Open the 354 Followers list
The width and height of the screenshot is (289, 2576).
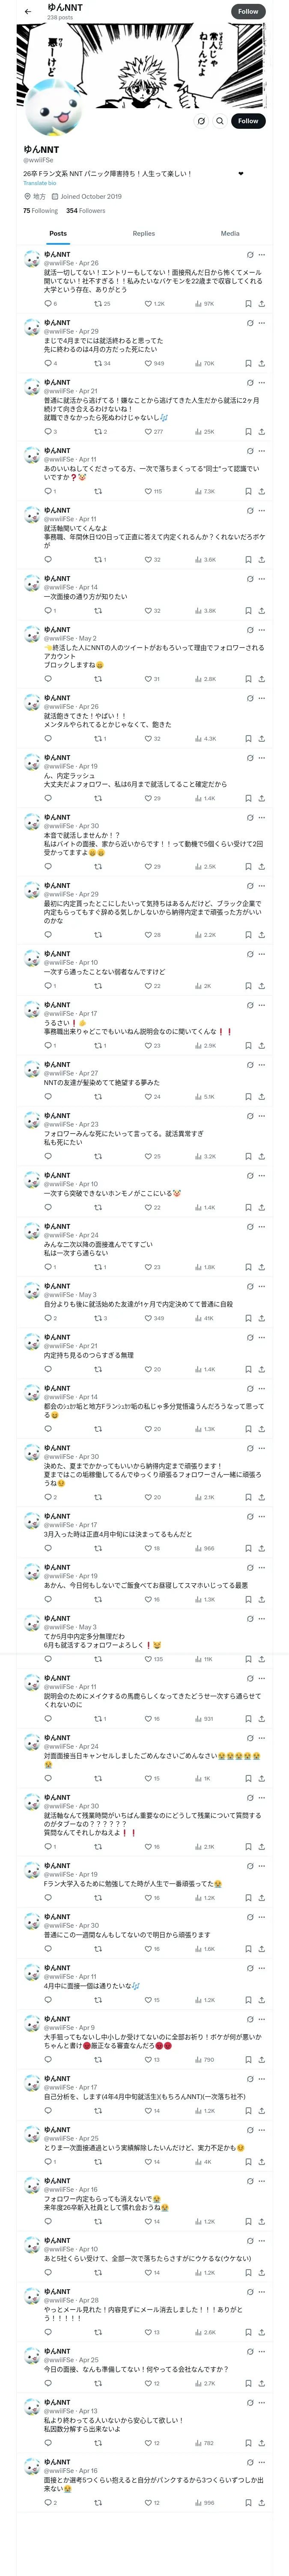pos(86,211)
